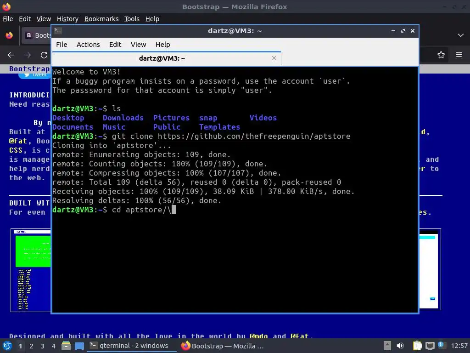This screenshot has width=470, height=353.
Task: Open the Firefox Help menu
Action: tap(152, 19)
